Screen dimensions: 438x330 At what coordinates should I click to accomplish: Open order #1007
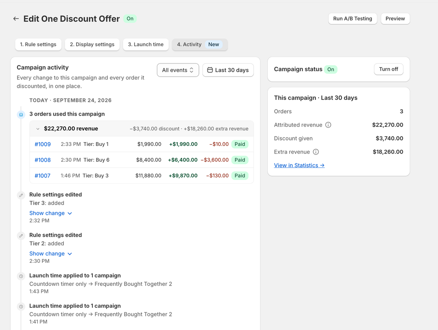tap(42, 176)
